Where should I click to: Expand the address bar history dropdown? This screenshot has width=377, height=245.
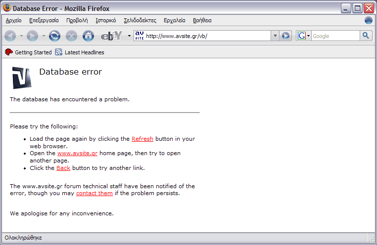click(x=275, y=36)
